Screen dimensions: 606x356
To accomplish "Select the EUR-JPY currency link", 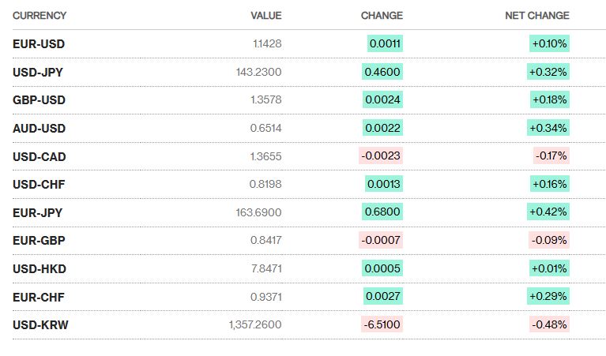I will (x=38, y=213).
